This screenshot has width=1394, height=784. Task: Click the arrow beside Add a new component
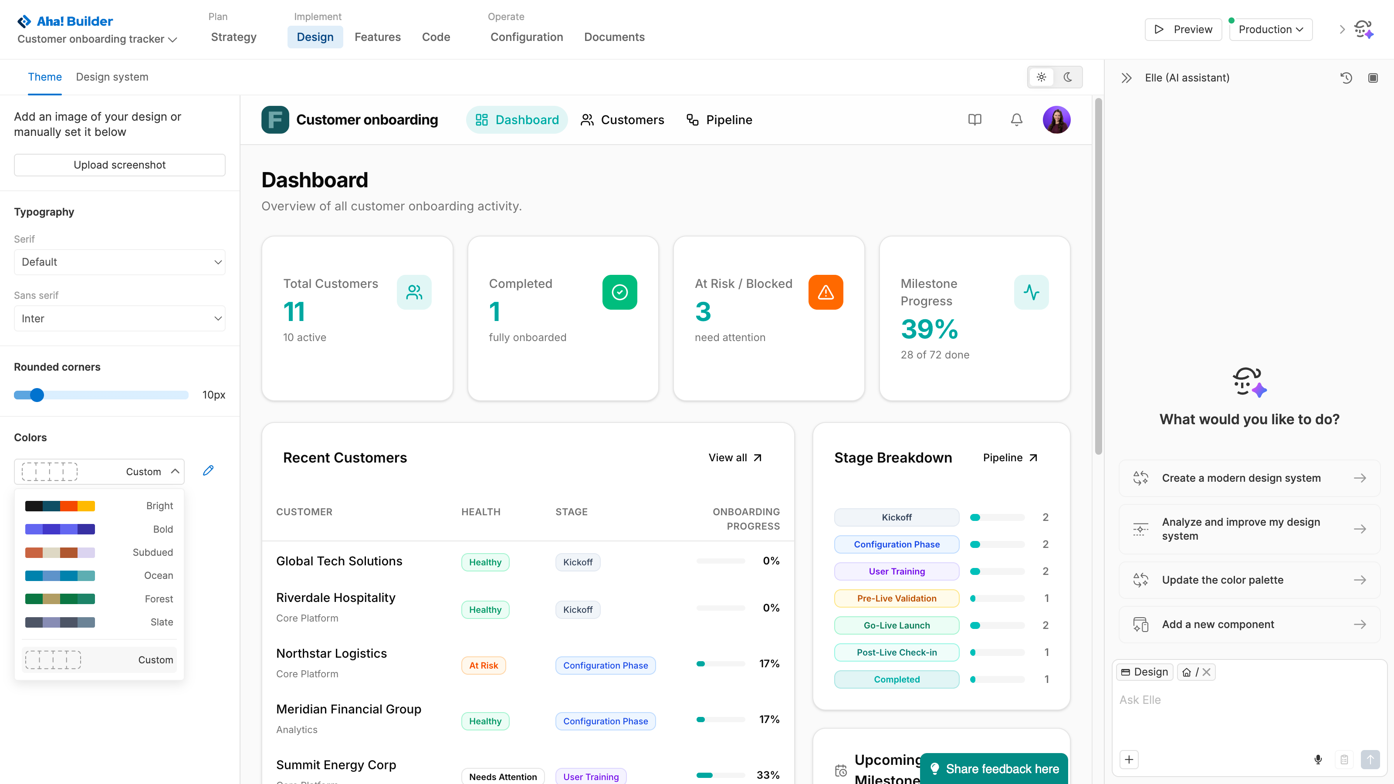coord(1360,625)
